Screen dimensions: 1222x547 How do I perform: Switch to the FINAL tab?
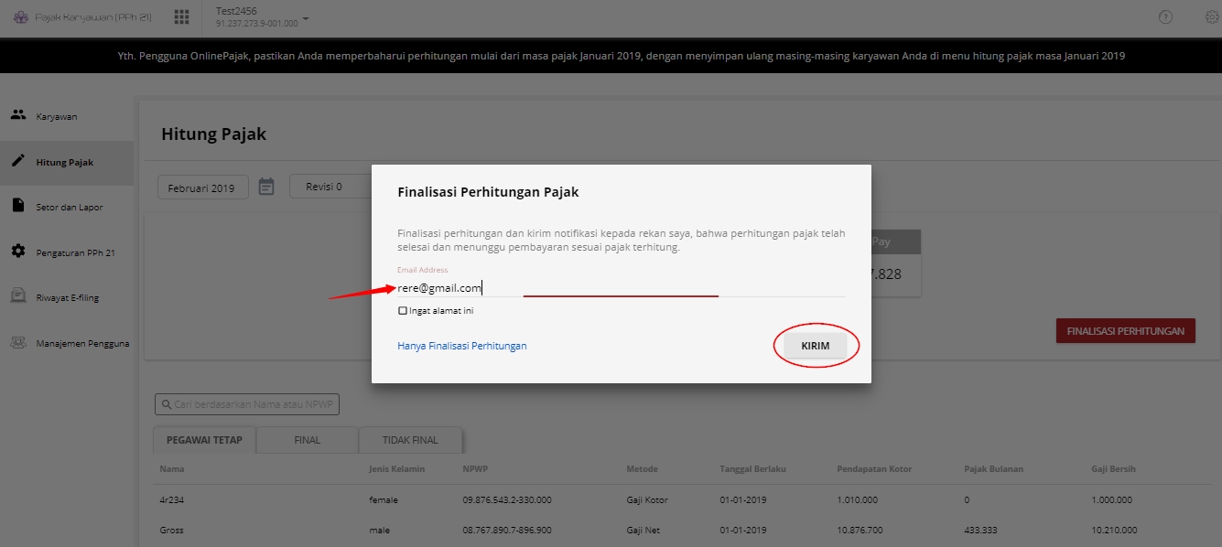point(308,440)
